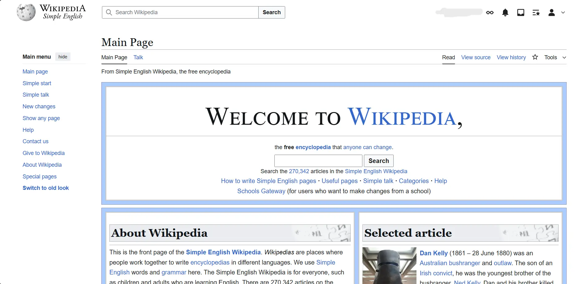Expand the user menu chevron
The height and width of the screenshot is (284, 583).
click(563, 13)
